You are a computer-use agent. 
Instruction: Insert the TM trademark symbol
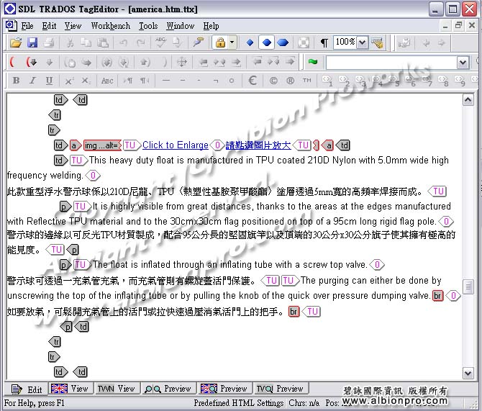306,81
